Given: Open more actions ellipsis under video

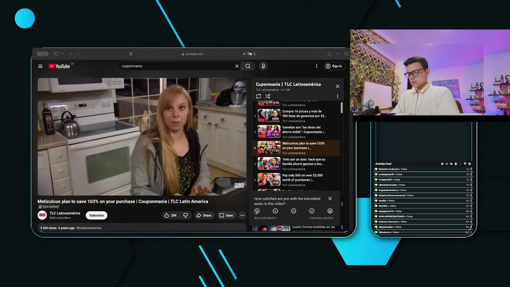Looking at the screenshot, I should point(242,215).
